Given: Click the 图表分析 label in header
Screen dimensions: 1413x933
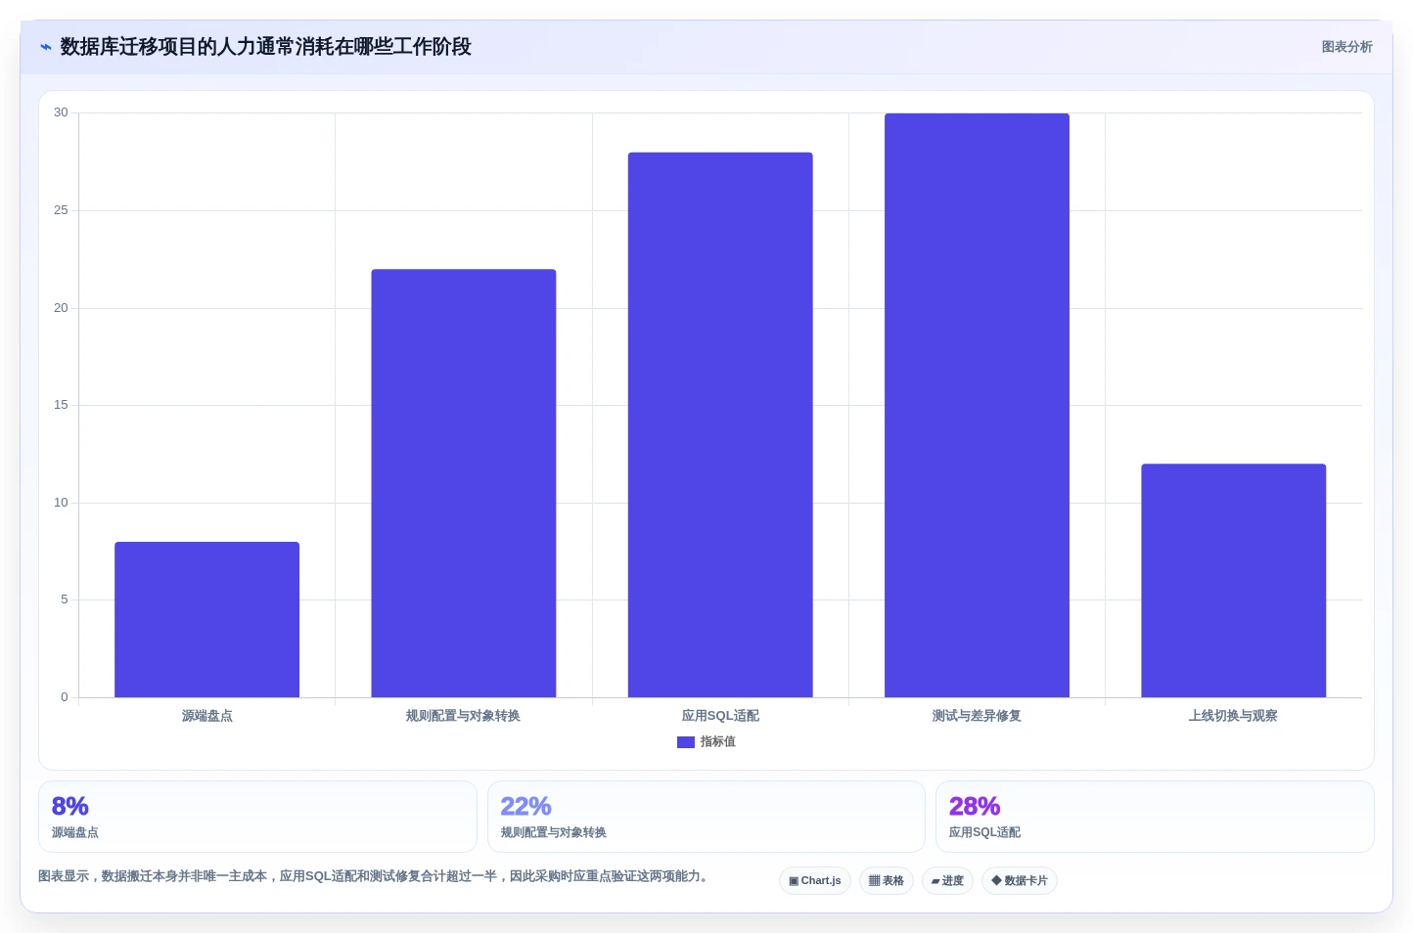Looking at the screenshot, I should tap(1346, 47).
